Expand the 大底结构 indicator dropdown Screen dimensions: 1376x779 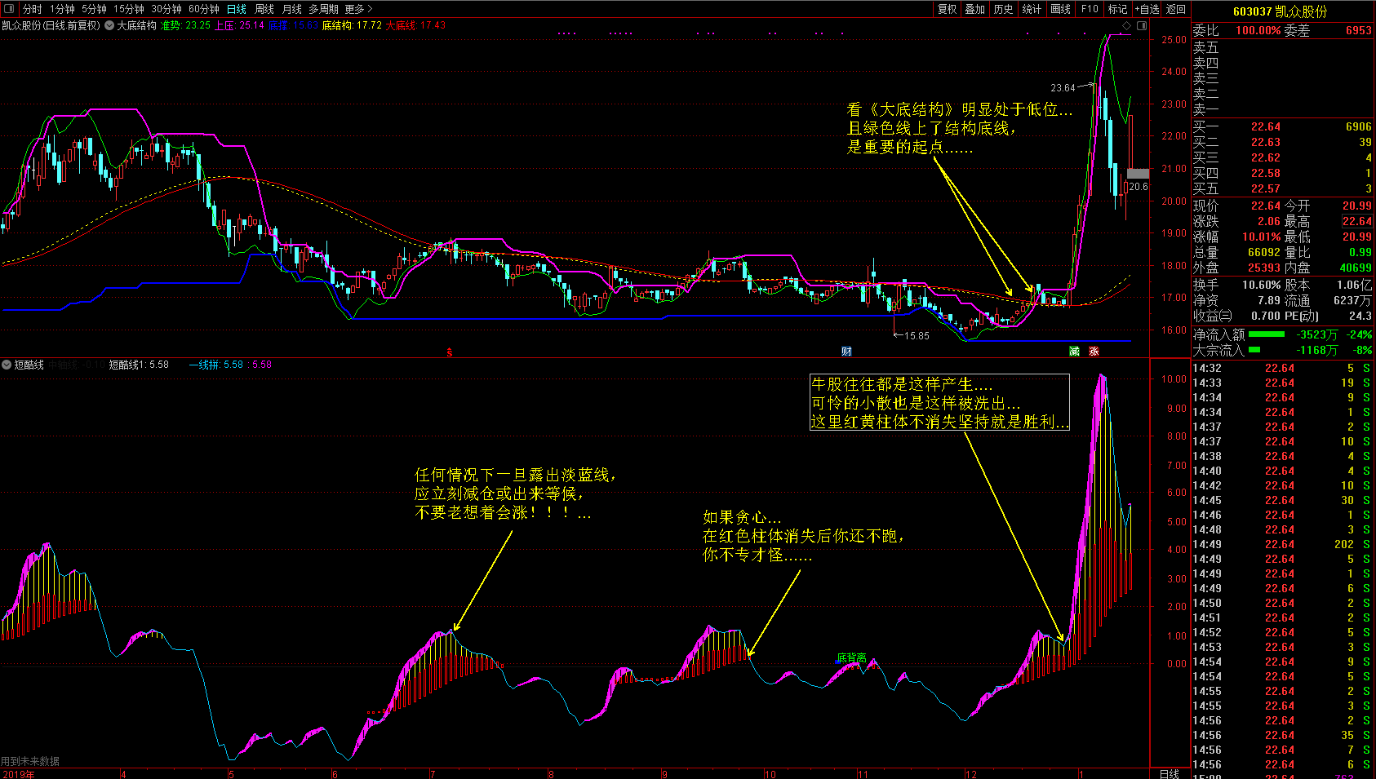pyautogui.click(x=109, y=25)
